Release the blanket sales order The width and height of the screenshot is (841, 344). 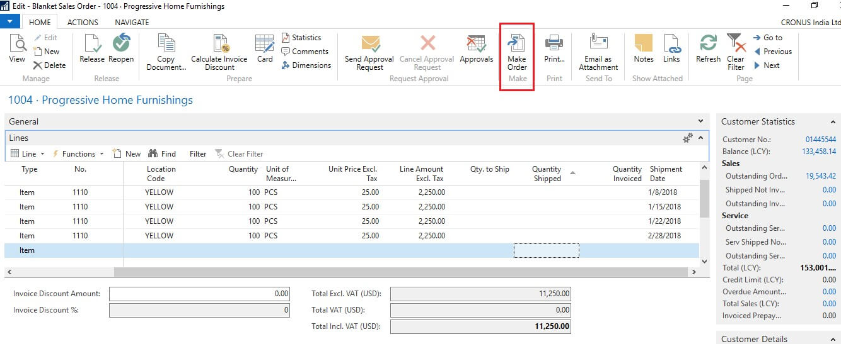pos(92,44)
